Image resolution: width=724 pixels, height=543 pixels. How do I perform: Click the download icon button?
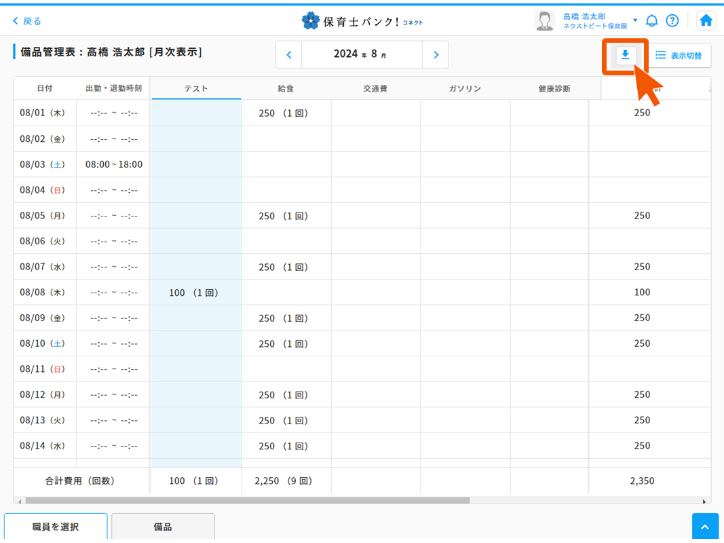point(625,56)
